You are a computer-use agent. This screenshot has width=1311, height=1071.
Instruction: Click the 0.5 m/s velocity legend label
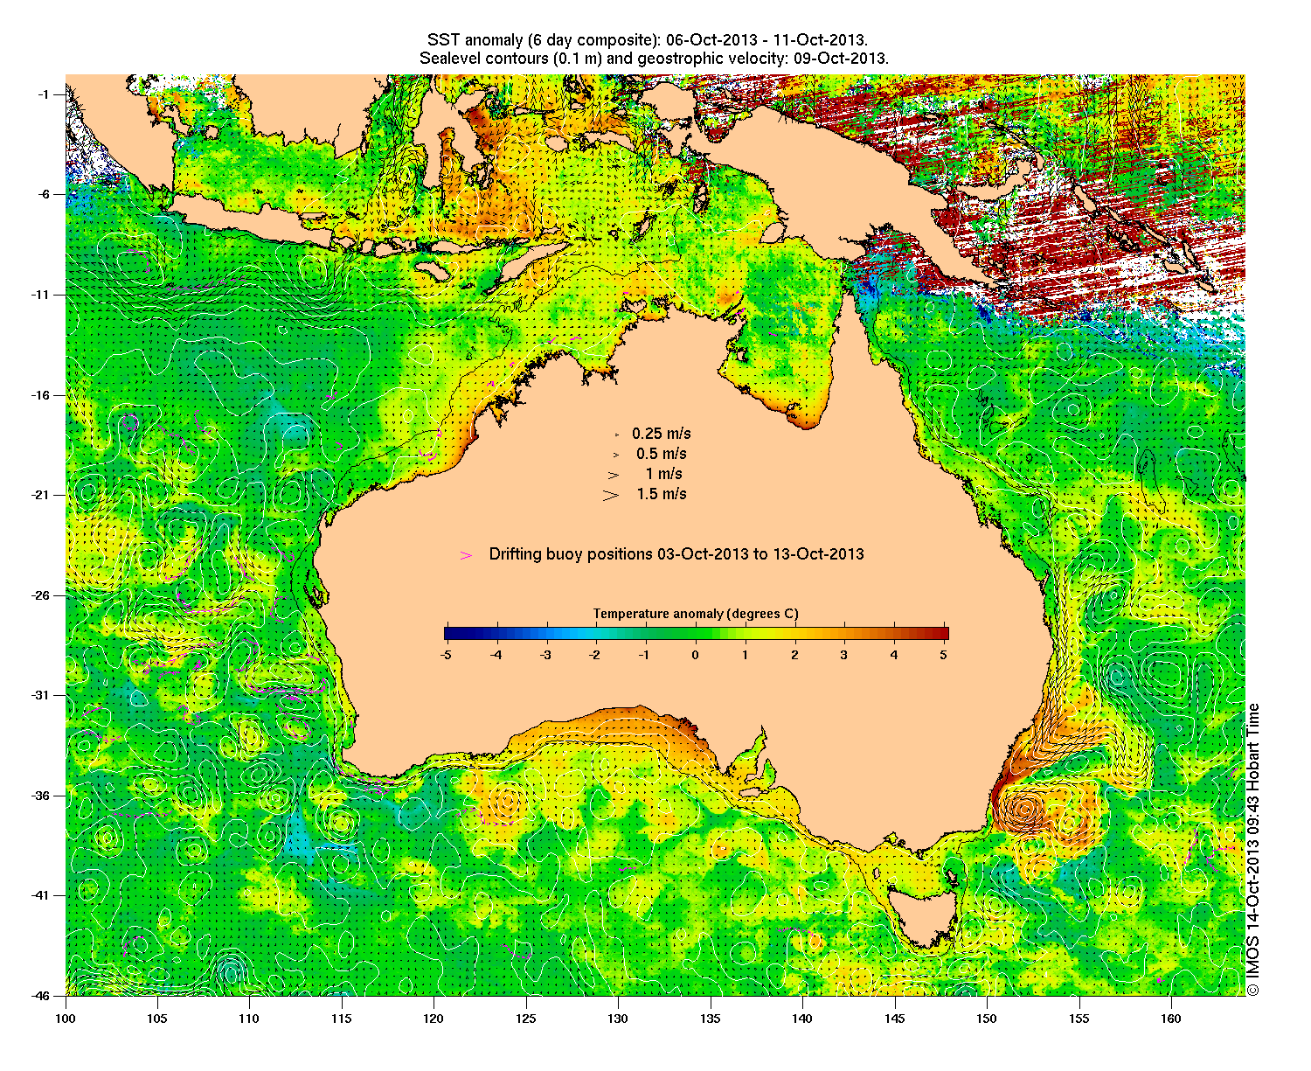(x=662, y=454)
